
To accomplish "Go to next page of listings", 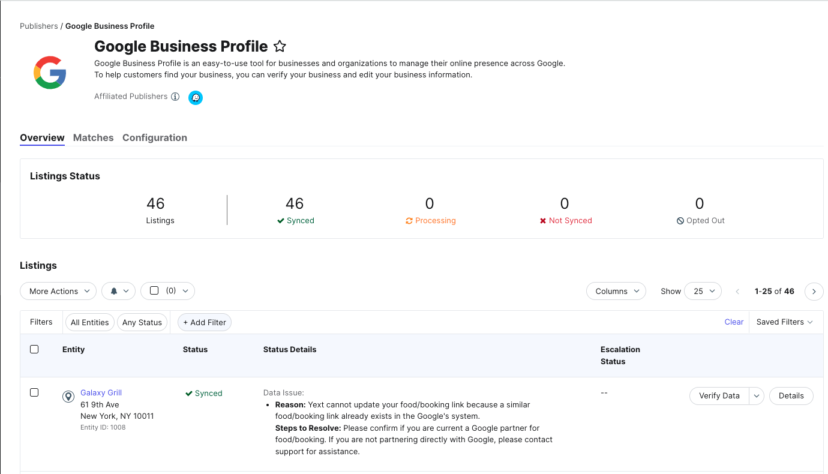I will (x=814, y=291).
